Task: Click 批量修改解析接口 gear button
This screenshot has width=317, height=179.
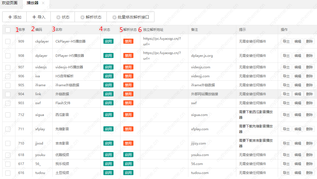Action: click(x=131, y=17)
